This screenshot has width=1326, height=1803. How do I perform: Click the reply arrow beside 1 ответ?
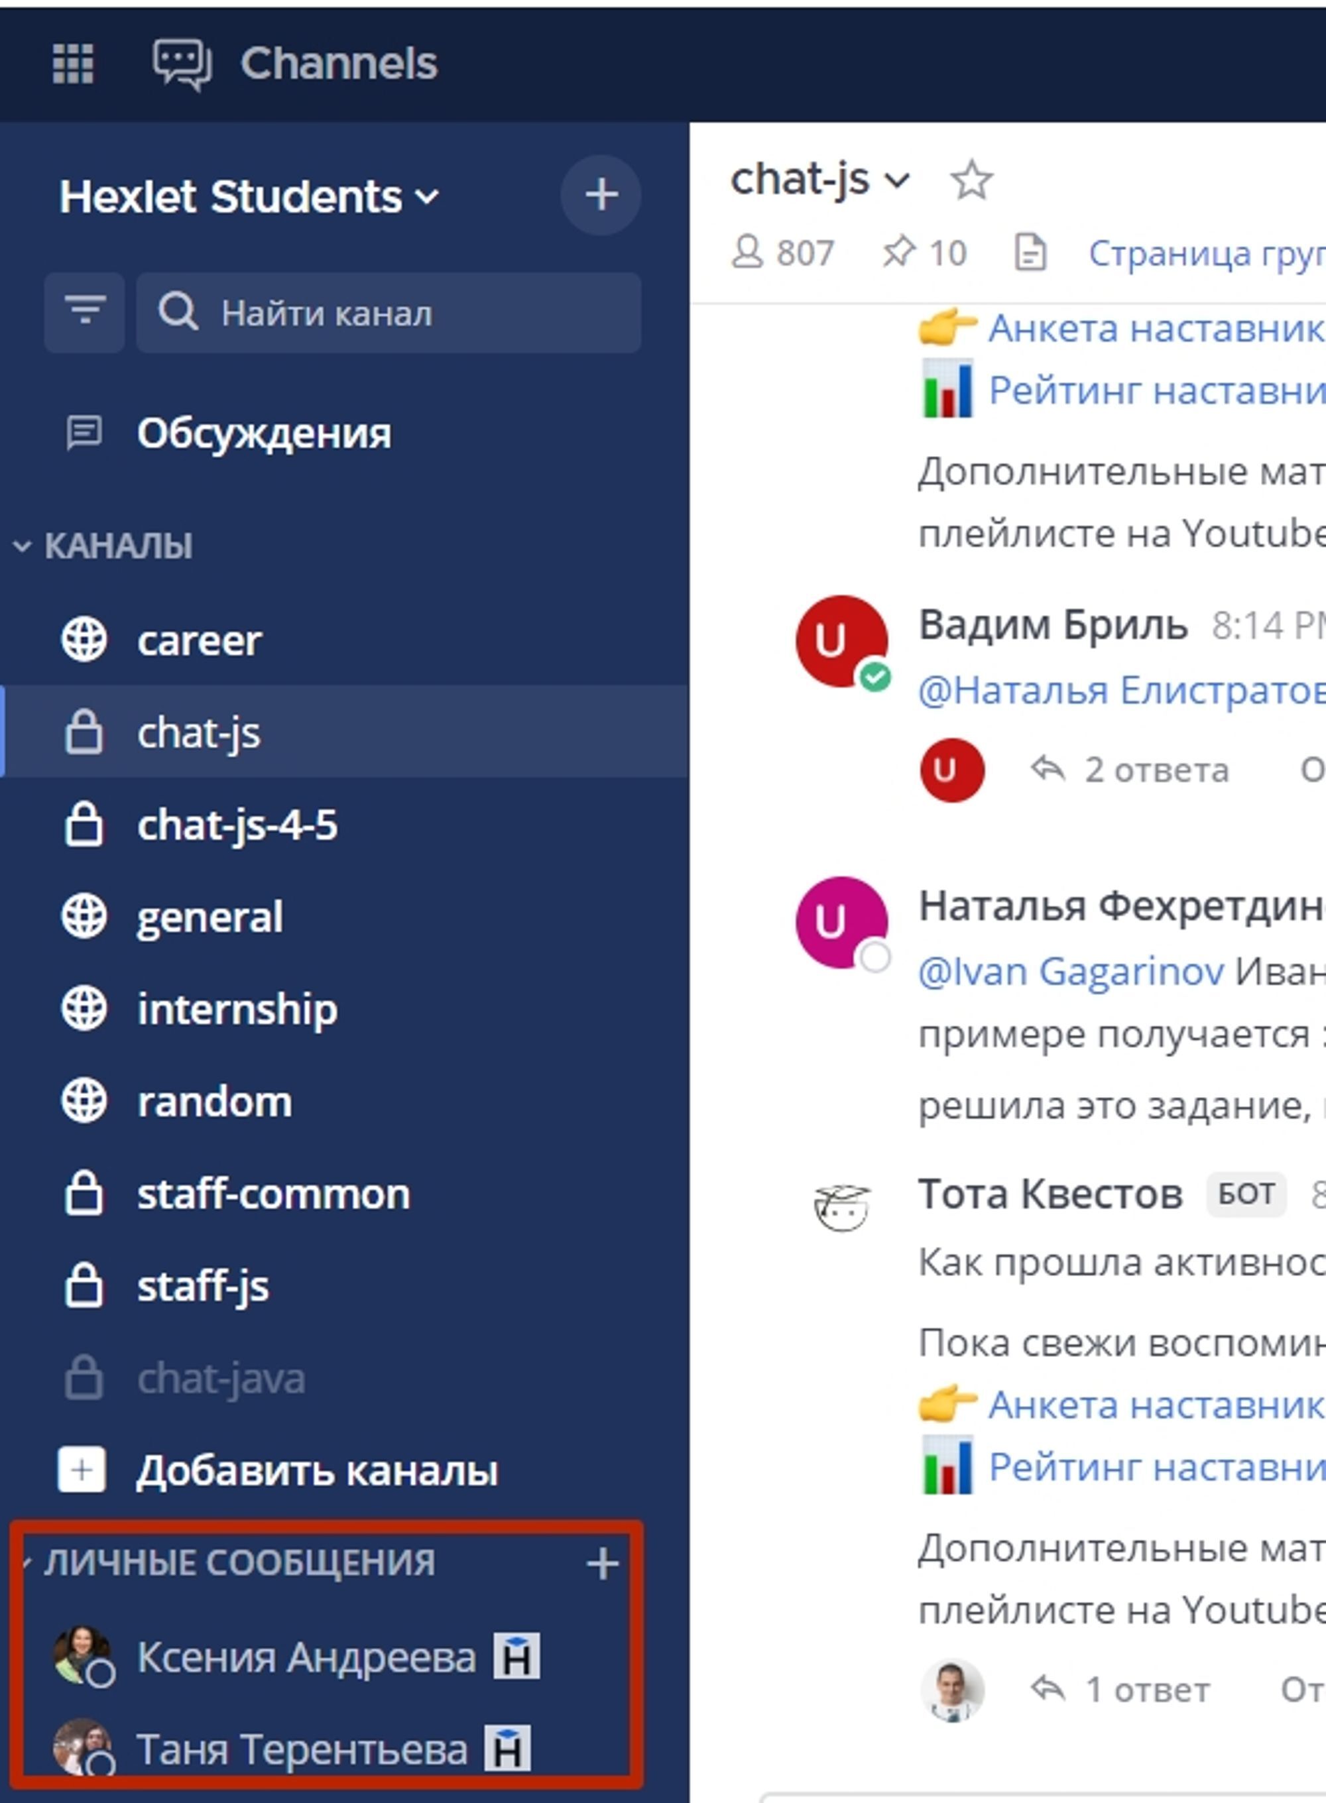(x=1048, y=1689)
